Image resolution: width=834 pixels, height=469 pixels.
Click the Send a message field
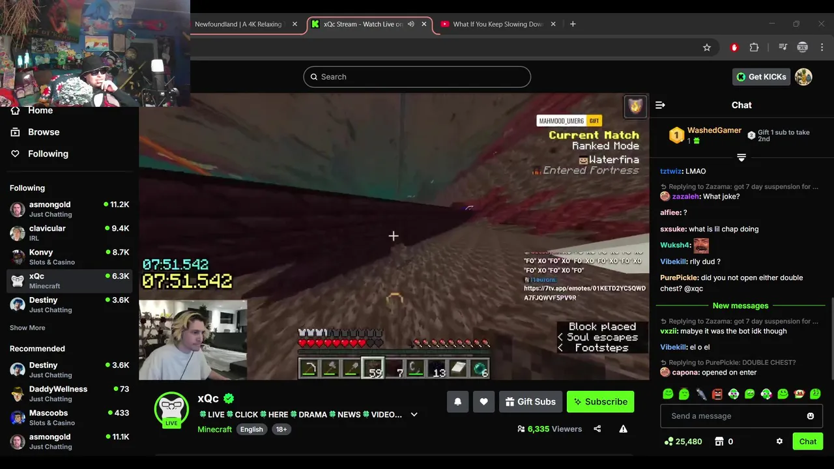pos(741,416)
